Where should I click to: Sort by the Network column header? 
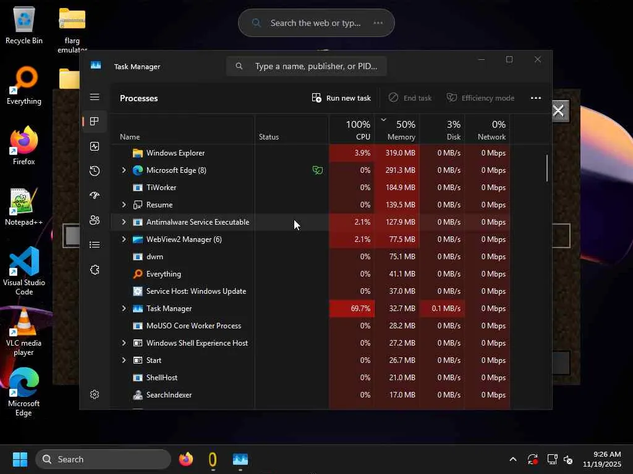pyautogui.click(x=488, y=130)
